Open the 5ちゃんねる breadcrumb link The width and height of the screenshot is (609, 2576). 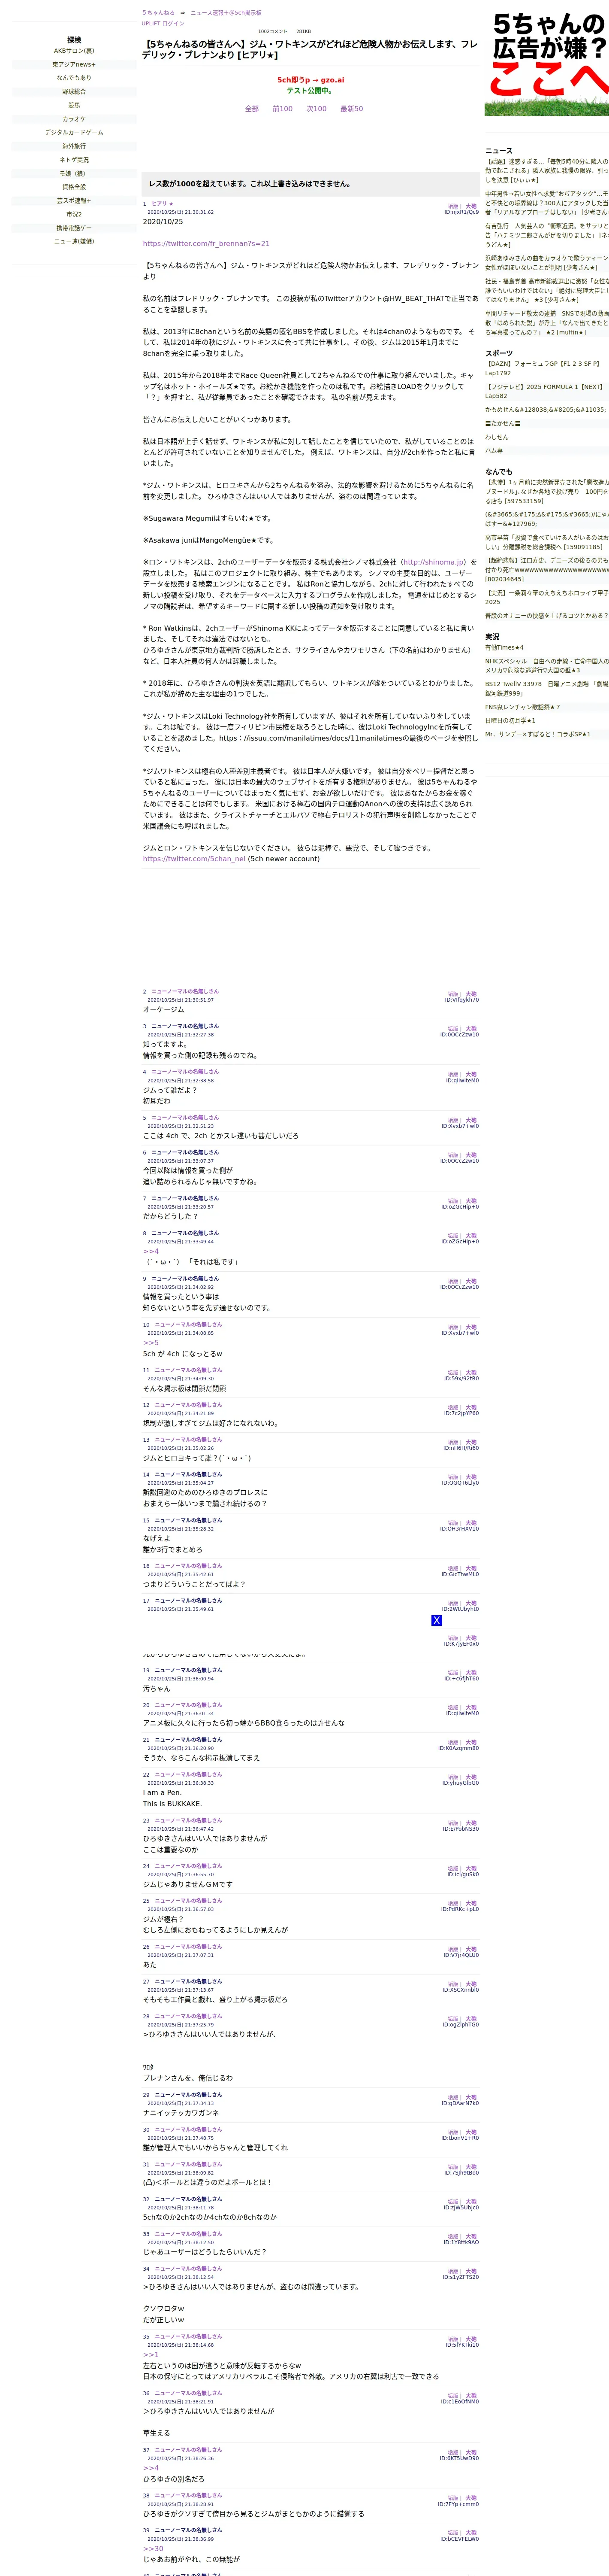pyautogui.click(x=158, y=13)
